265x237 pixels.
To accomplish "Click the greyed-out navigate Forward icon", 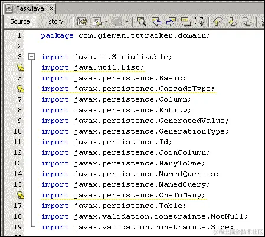I will point(117,21).
